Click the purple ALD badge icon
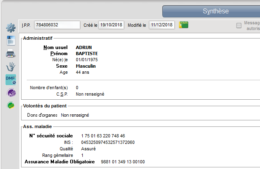260x169 pixels. pos(11,93)
